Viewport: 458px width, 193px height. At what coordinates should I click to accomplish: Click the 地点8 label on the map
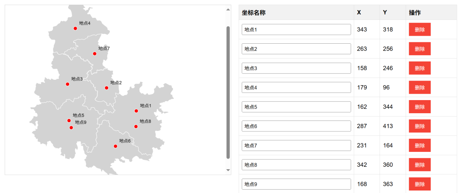pos(145,121)
